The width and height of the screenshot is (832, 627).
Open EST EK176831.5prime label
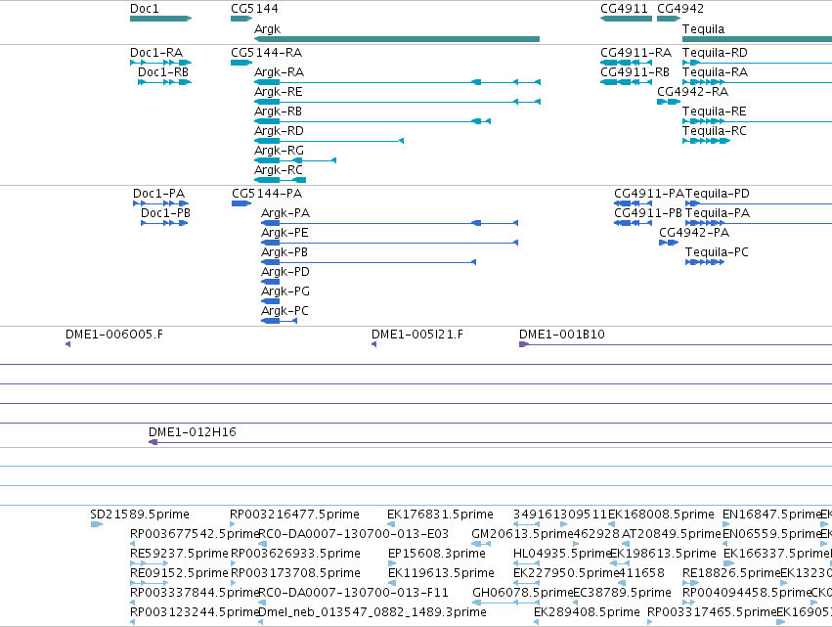tap(440, 515)
